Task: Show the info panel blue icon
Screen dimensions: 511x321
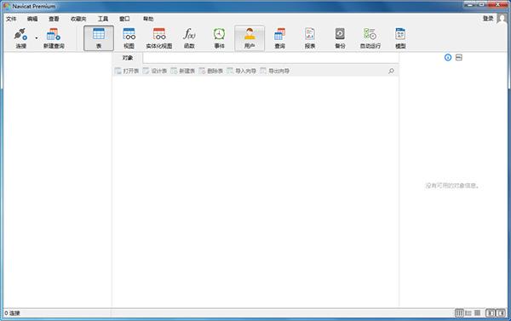Action: point(448,57)
